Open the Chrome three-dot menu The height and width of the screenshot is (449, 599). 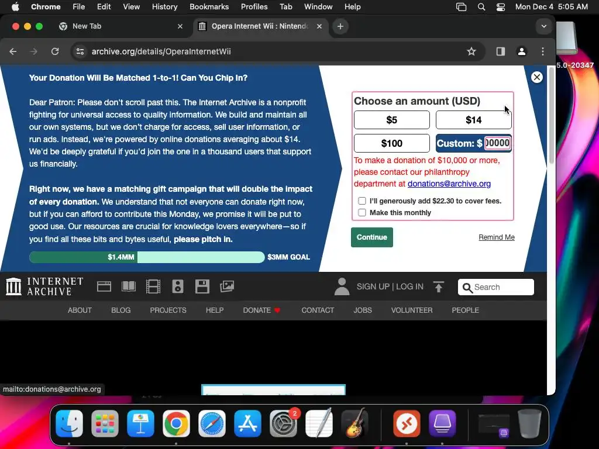(543, 51)
